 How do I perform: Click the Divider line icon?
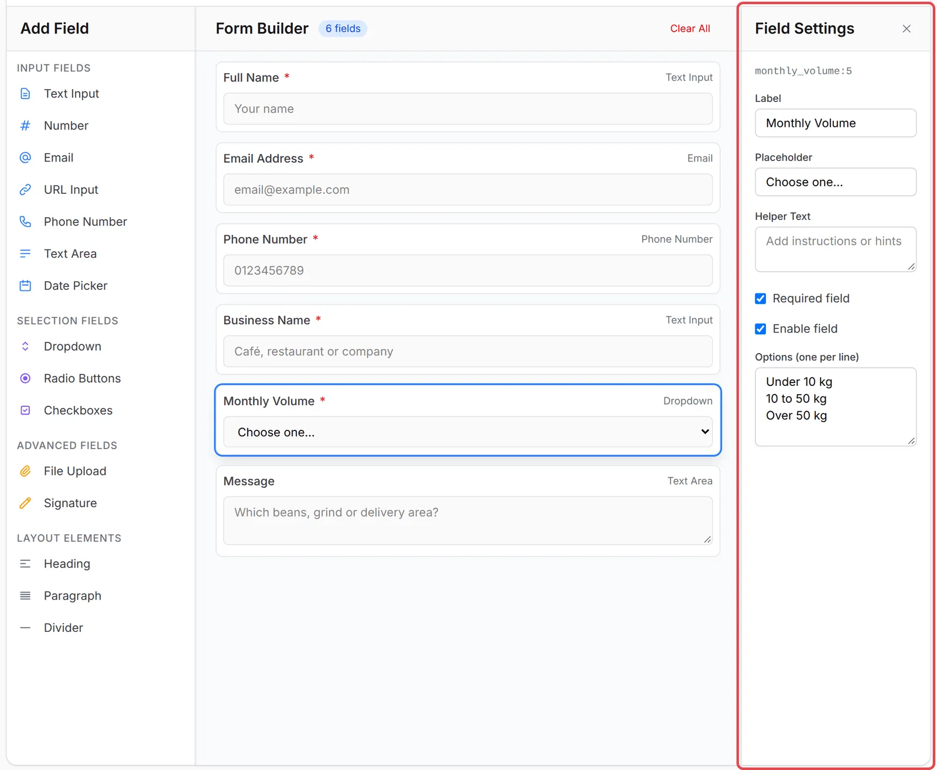[x=25, y=628]
